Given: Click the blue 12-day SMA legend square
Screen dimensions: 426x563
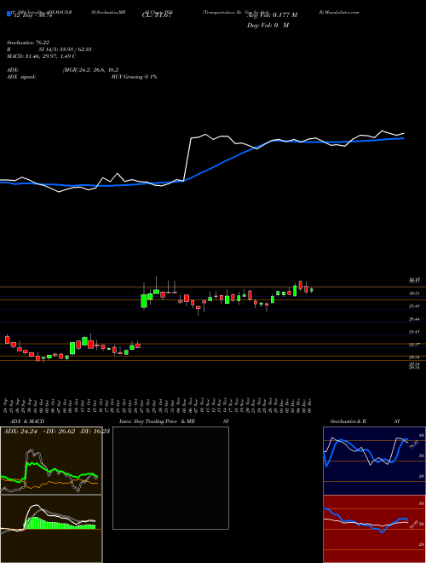Looking at the screenshot, I should click(9, 14).
